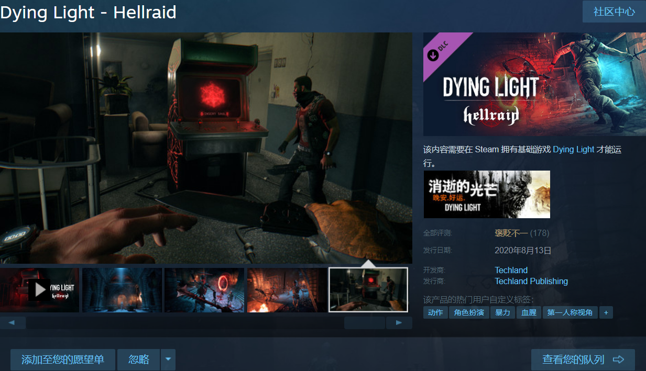This screenshot has width=646, height=371.
Task: Select the 动作 tag
Action: (x=435, y=312)
